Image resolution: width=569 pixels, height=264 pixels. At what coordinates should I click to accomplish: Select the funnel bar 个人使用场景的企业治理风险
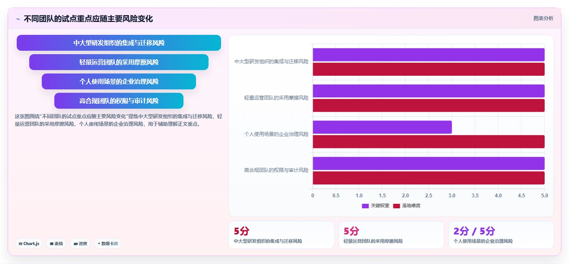coord(119,81)
